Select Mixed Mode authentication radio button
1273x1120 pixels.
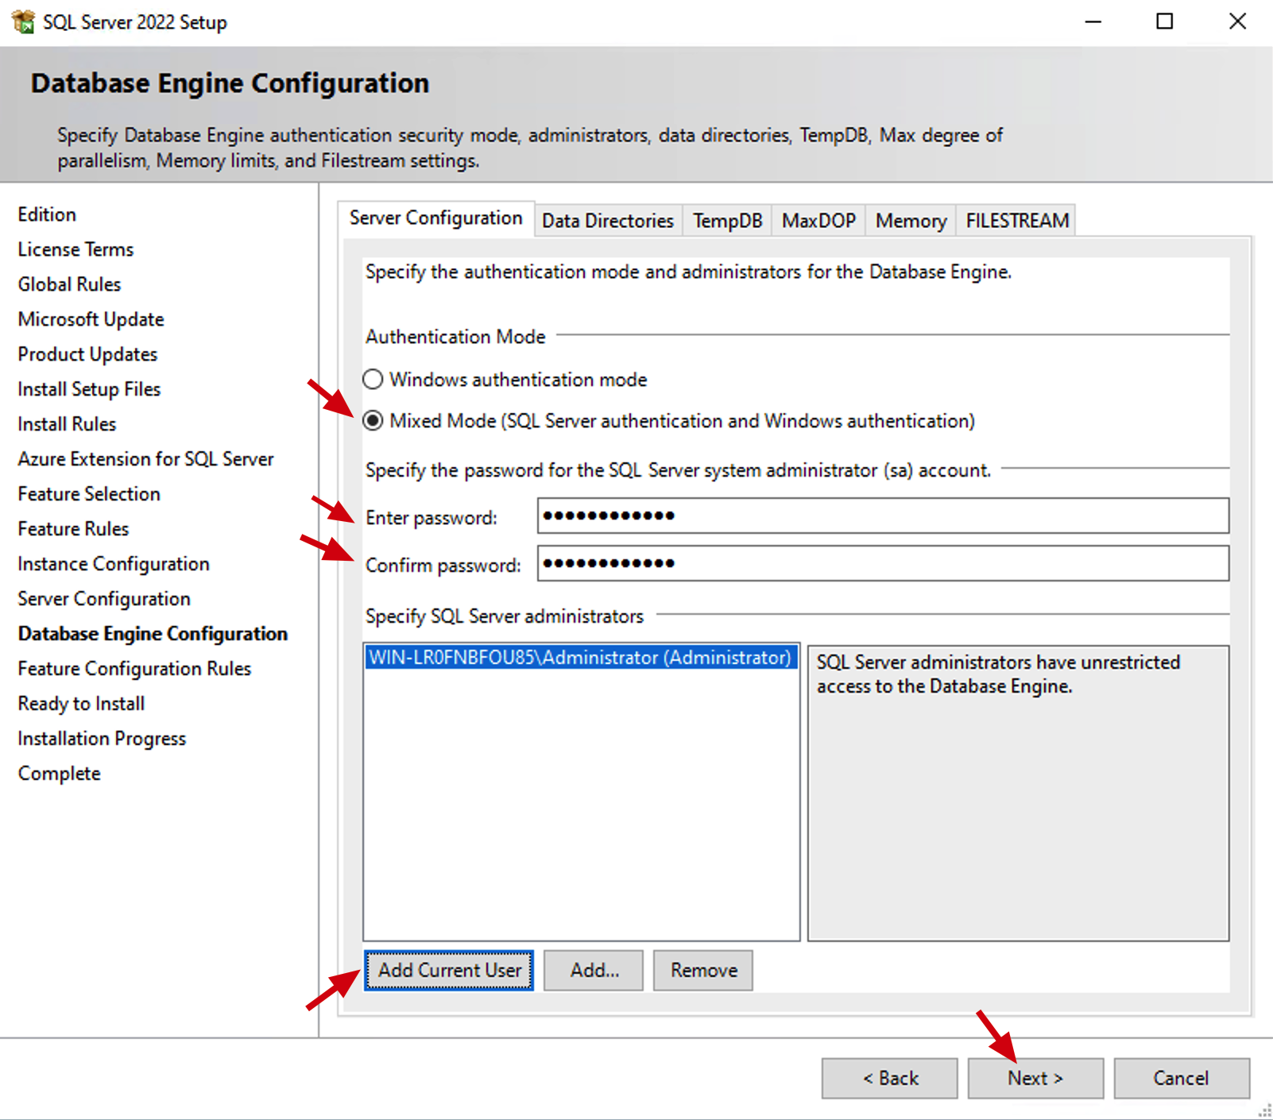[373, 421]
